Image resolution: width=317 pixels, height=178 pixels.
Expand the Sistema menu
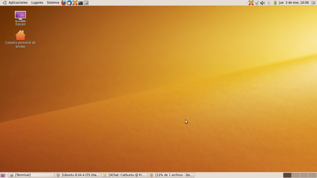(53, 3)
